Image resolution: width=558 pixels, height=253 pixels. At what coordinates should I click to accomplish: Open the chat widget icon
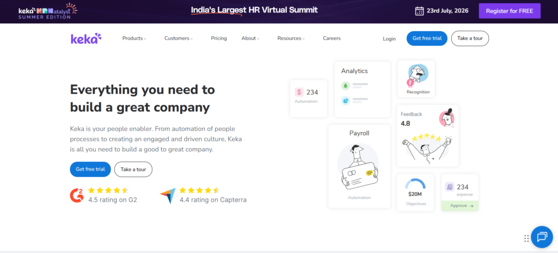pyautogui.click(x=542, y=237)
